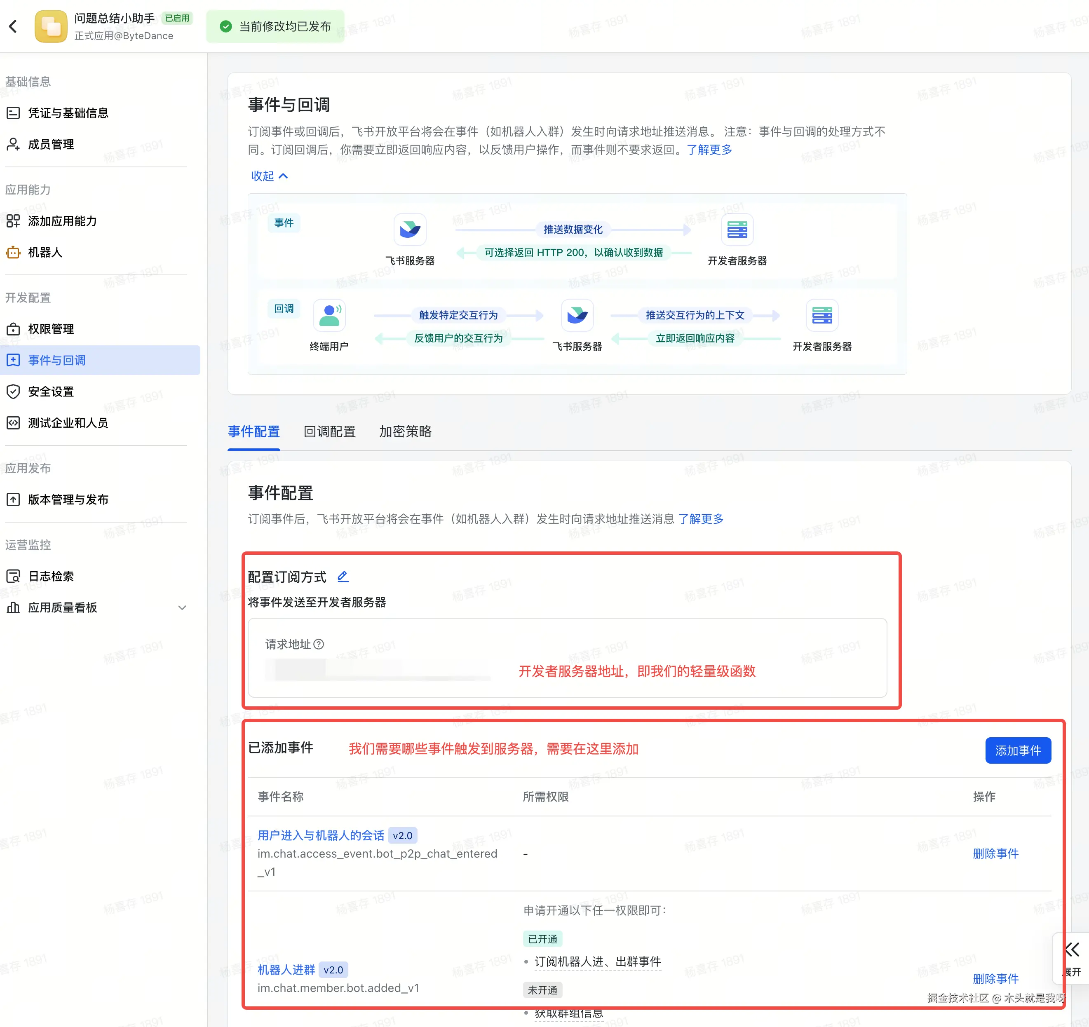1089x1027 pixels.
Task: Click the 问题总结小助手 app logo icon
Action: coord(50,26)
